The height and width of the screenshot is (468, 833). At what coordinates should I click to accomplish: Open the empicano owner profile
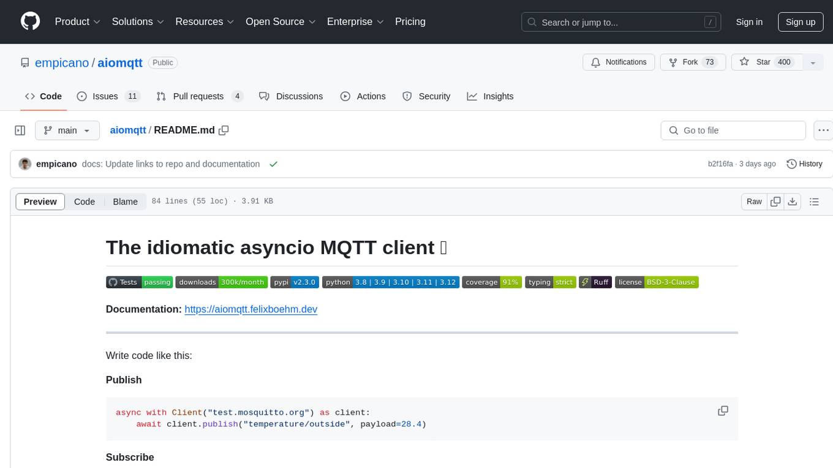pyautogui.click(x=62, y=62)
